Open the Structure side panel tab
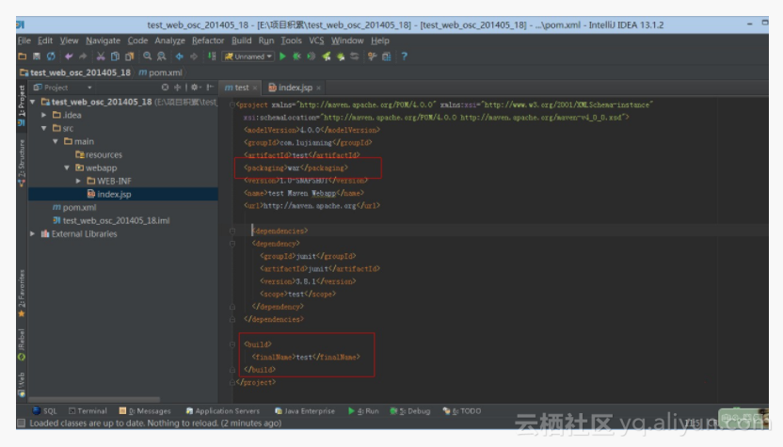The height and width of the screenshot is (447, 783). (x=22, y=164)
